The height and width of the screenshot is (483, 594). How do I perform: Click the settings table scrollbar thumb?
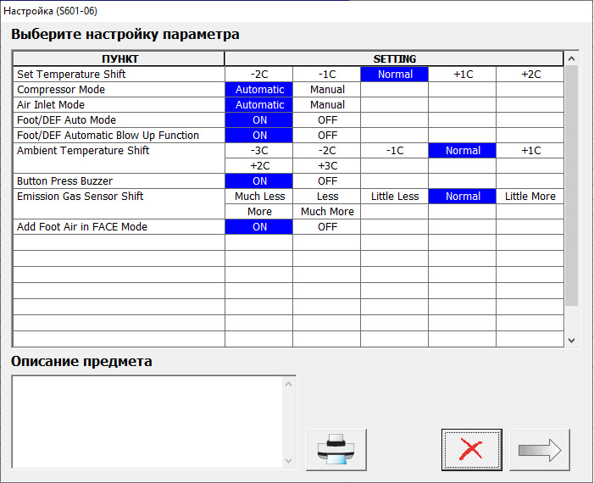coord(571,186)
